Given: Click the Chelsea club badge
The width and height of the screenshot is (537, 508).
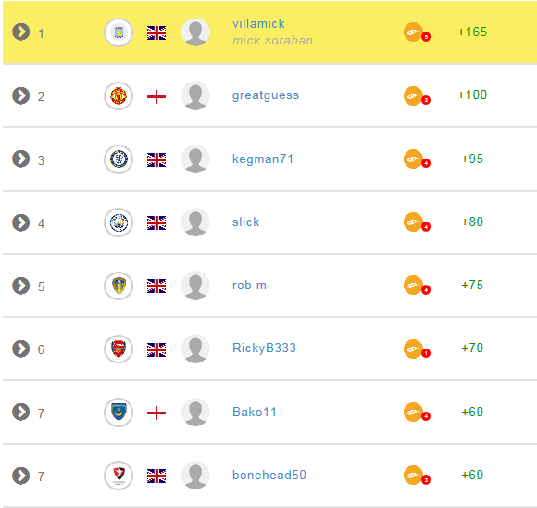Looking at the screenshot, I should pos(119,159).
